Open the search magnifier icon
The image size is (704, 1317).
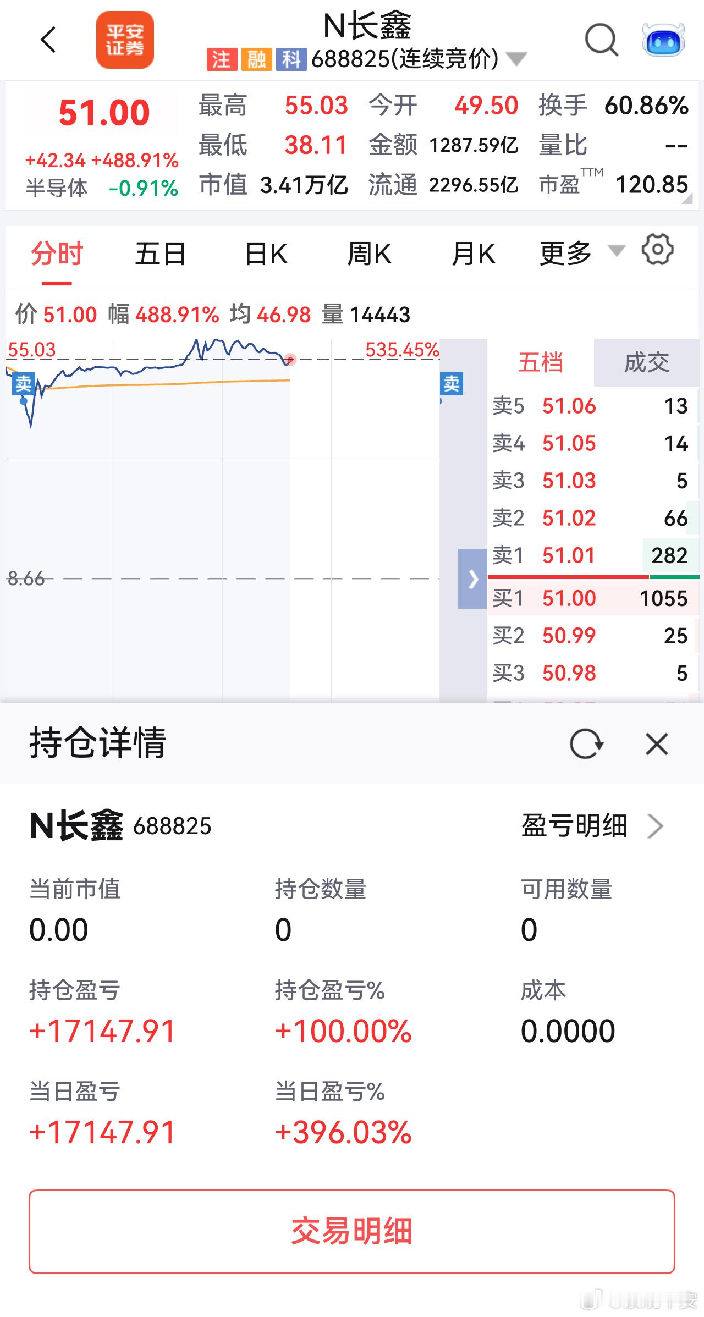[x=601, y=40]
